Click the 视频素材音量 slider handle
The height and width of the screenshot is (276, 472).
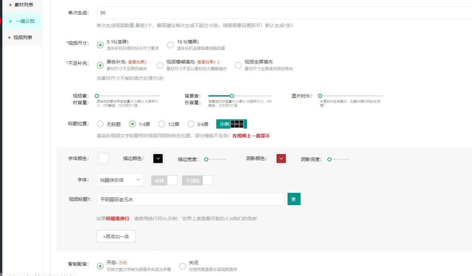tap(97, 96)
